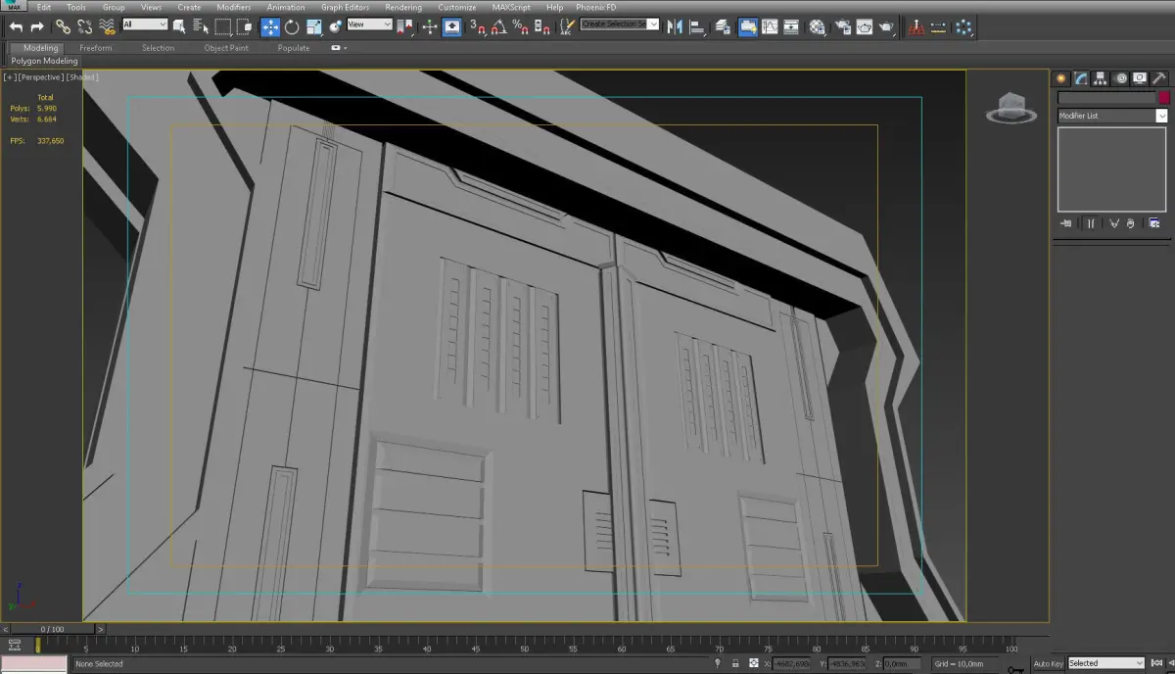
Task: Open the Edit menu
Action: click(x=44, y=7)
